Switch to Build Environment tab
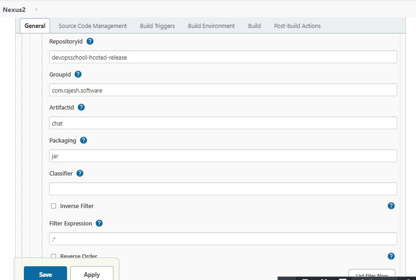This screenshot has height=280, width=416. coord(211,26)
